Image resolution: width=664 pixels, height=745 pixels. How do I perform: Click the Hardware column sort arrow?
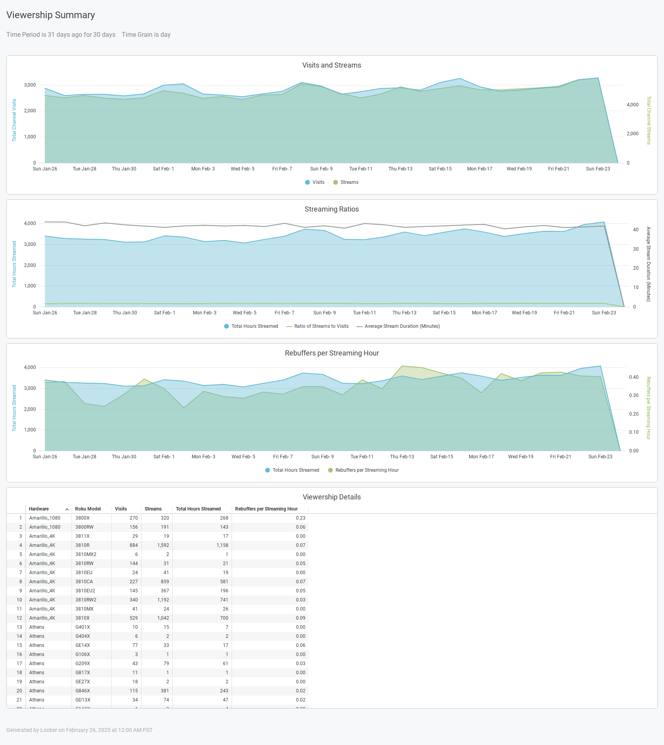pyautogui.click(x=67, y=509)
